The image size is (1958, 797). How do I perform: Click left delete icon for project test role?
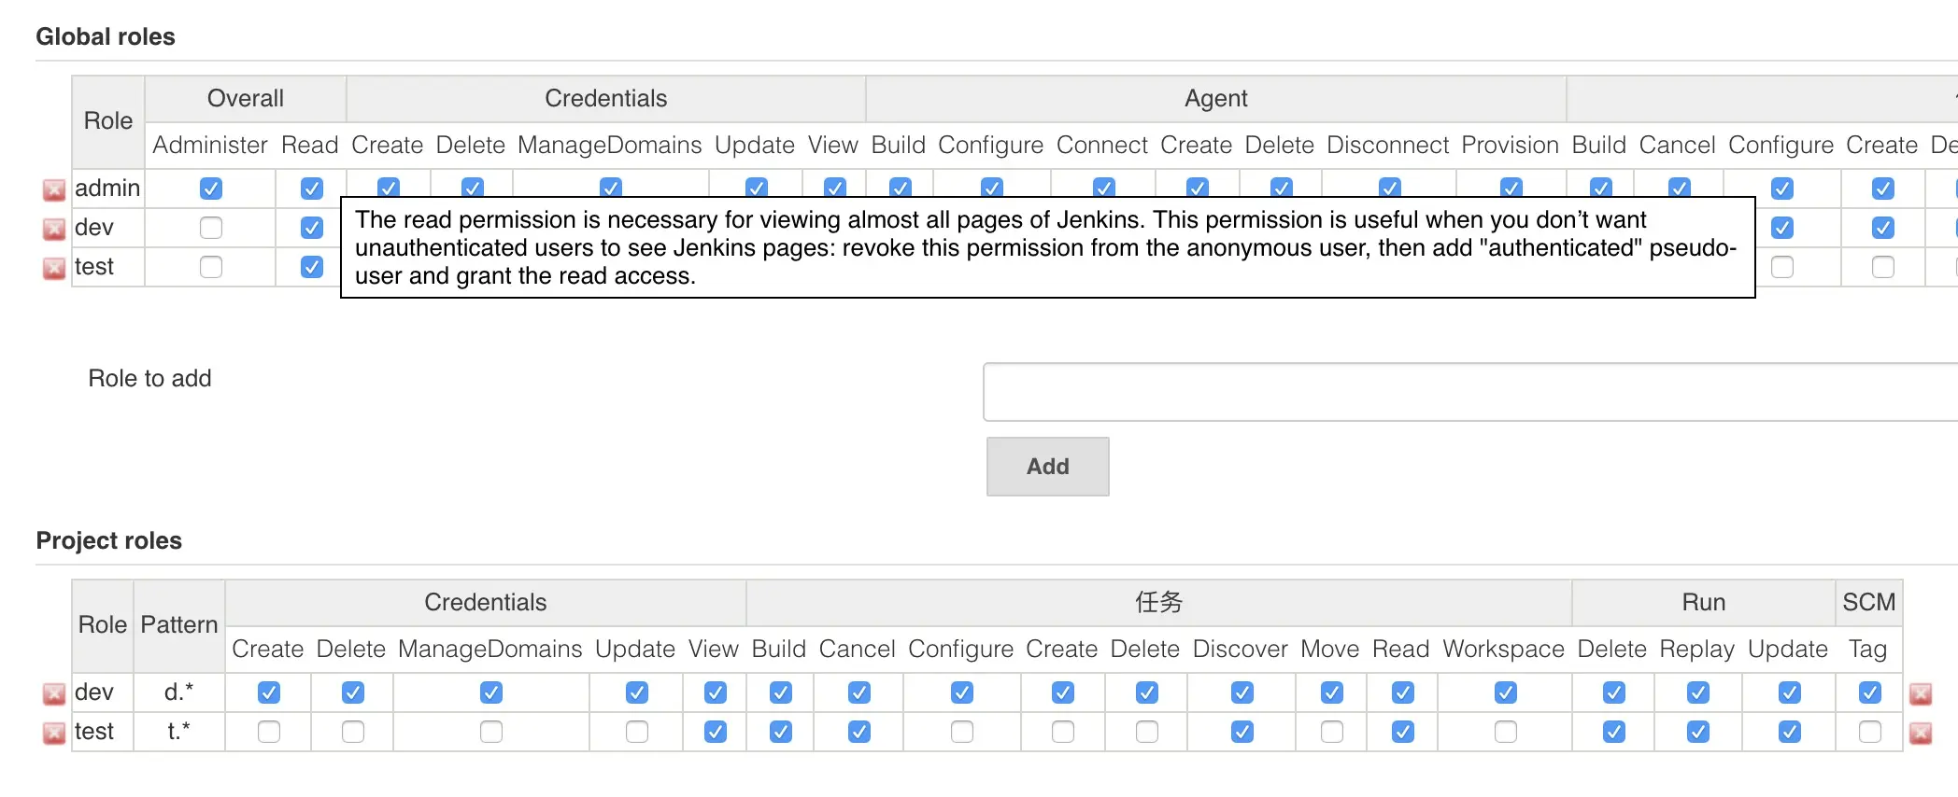54,734
